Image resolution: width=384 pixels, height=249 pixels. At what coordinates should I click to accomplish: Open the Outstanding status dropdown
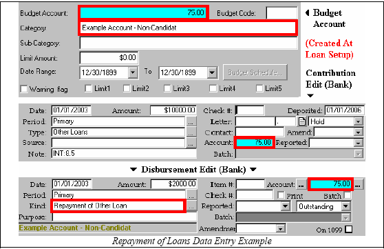tap(345, 206)
